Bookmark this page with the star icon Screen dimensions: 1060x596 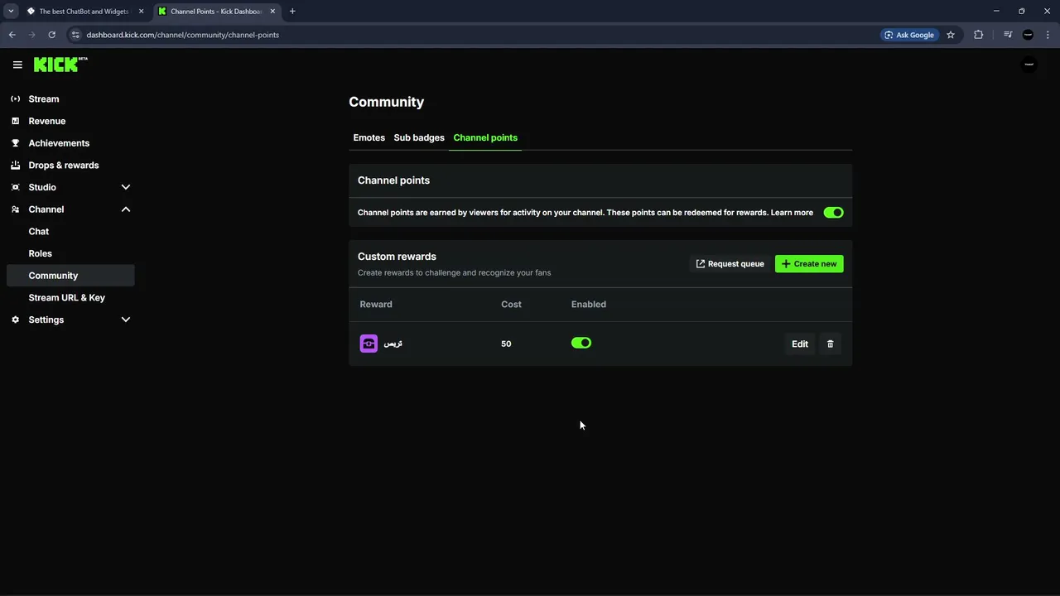pyautogui.click(x=951, y=35)
